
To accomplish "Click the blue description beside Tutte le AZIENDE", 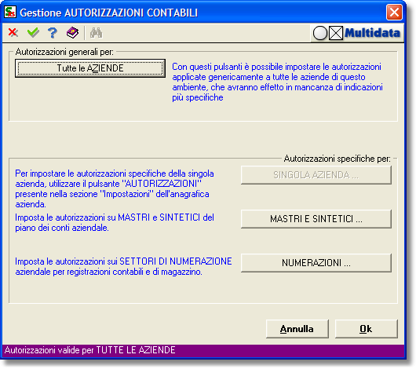I will click(x=277, y=82).
